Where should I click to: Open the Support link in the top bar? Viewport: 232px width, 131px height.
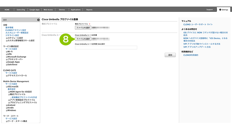[210, 9]
